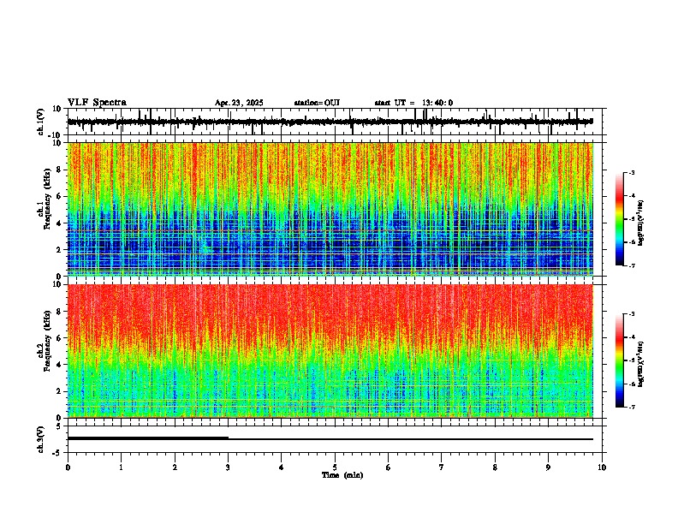Click the "ch.3(V)" axis label
This screenshot has width=678, height=524.
click(41, 439)
